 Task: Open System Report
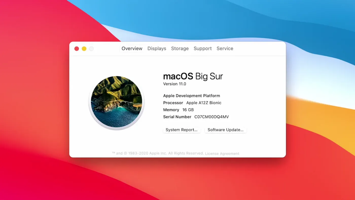182,130
